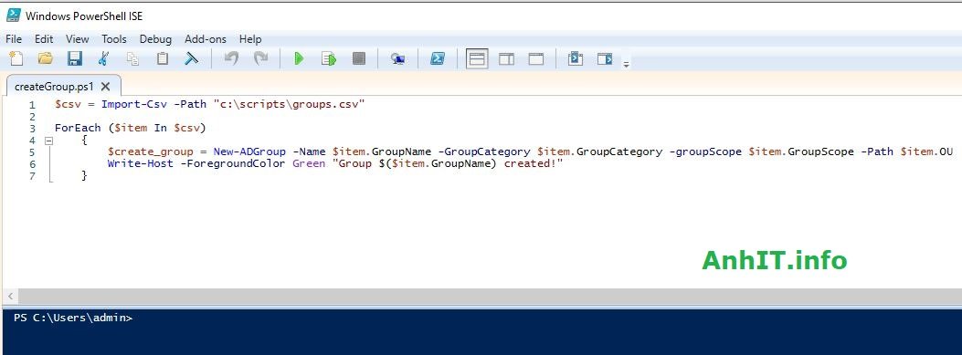Click the -GroupCategory parameter text
Image resolution: width=962 pixels, height=355 pixels.
click(484, 152)
